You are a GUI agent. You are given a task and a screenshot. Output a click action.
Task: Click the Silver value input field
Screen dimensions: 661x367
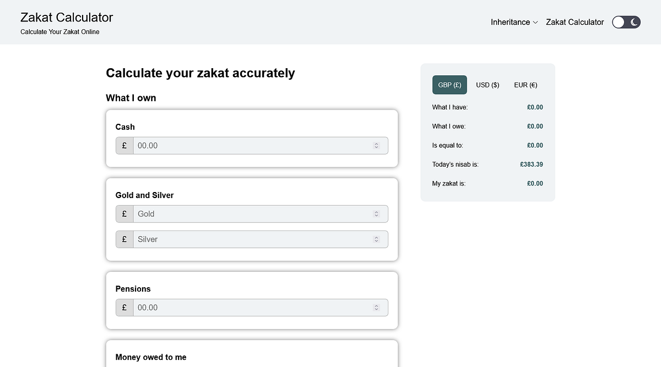pyautogui.click(x=248, y=239)
